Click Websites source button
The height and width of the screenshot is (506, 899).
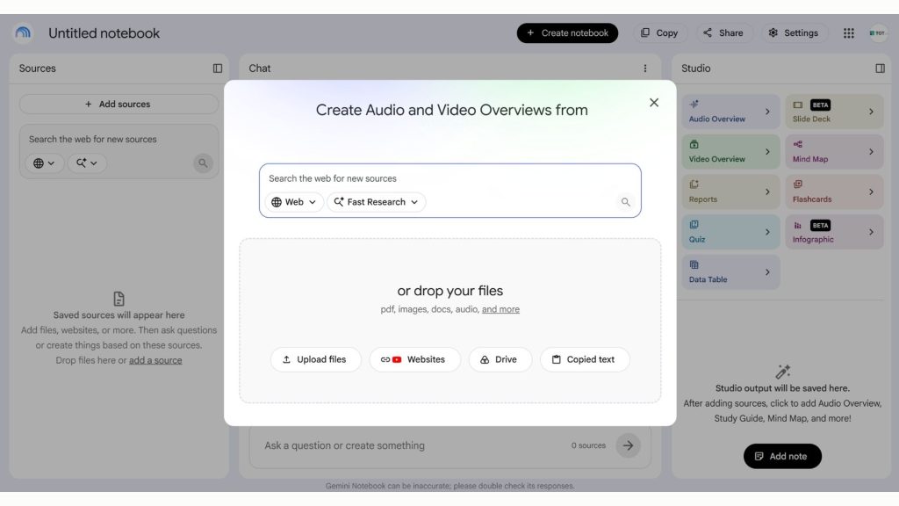tap(414, 359)
